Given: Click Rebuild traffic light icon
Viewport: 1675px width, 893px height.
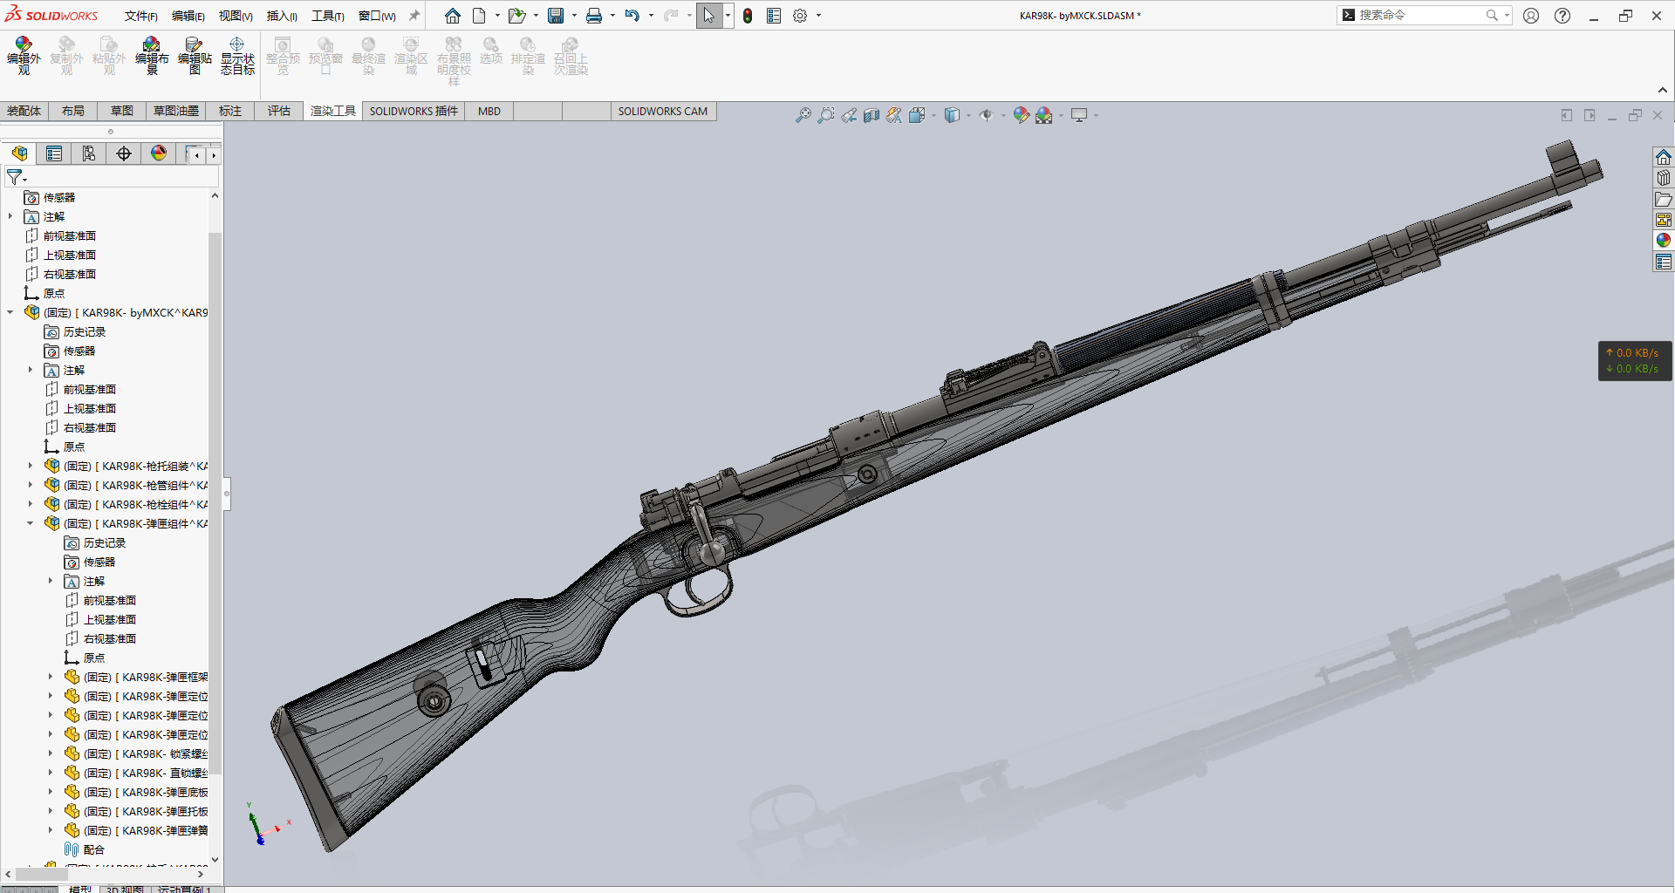Looking at the screenshot, I should pos(748,16).
